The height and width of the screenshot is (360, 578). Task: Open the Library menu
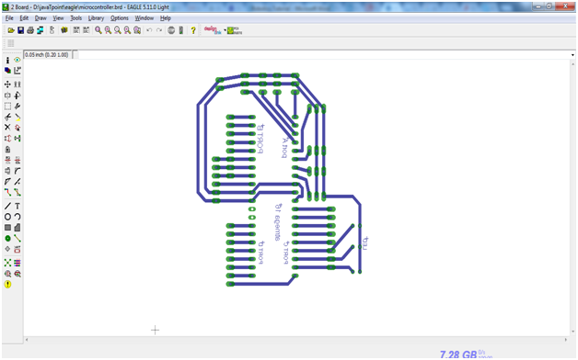pos(96,18)
